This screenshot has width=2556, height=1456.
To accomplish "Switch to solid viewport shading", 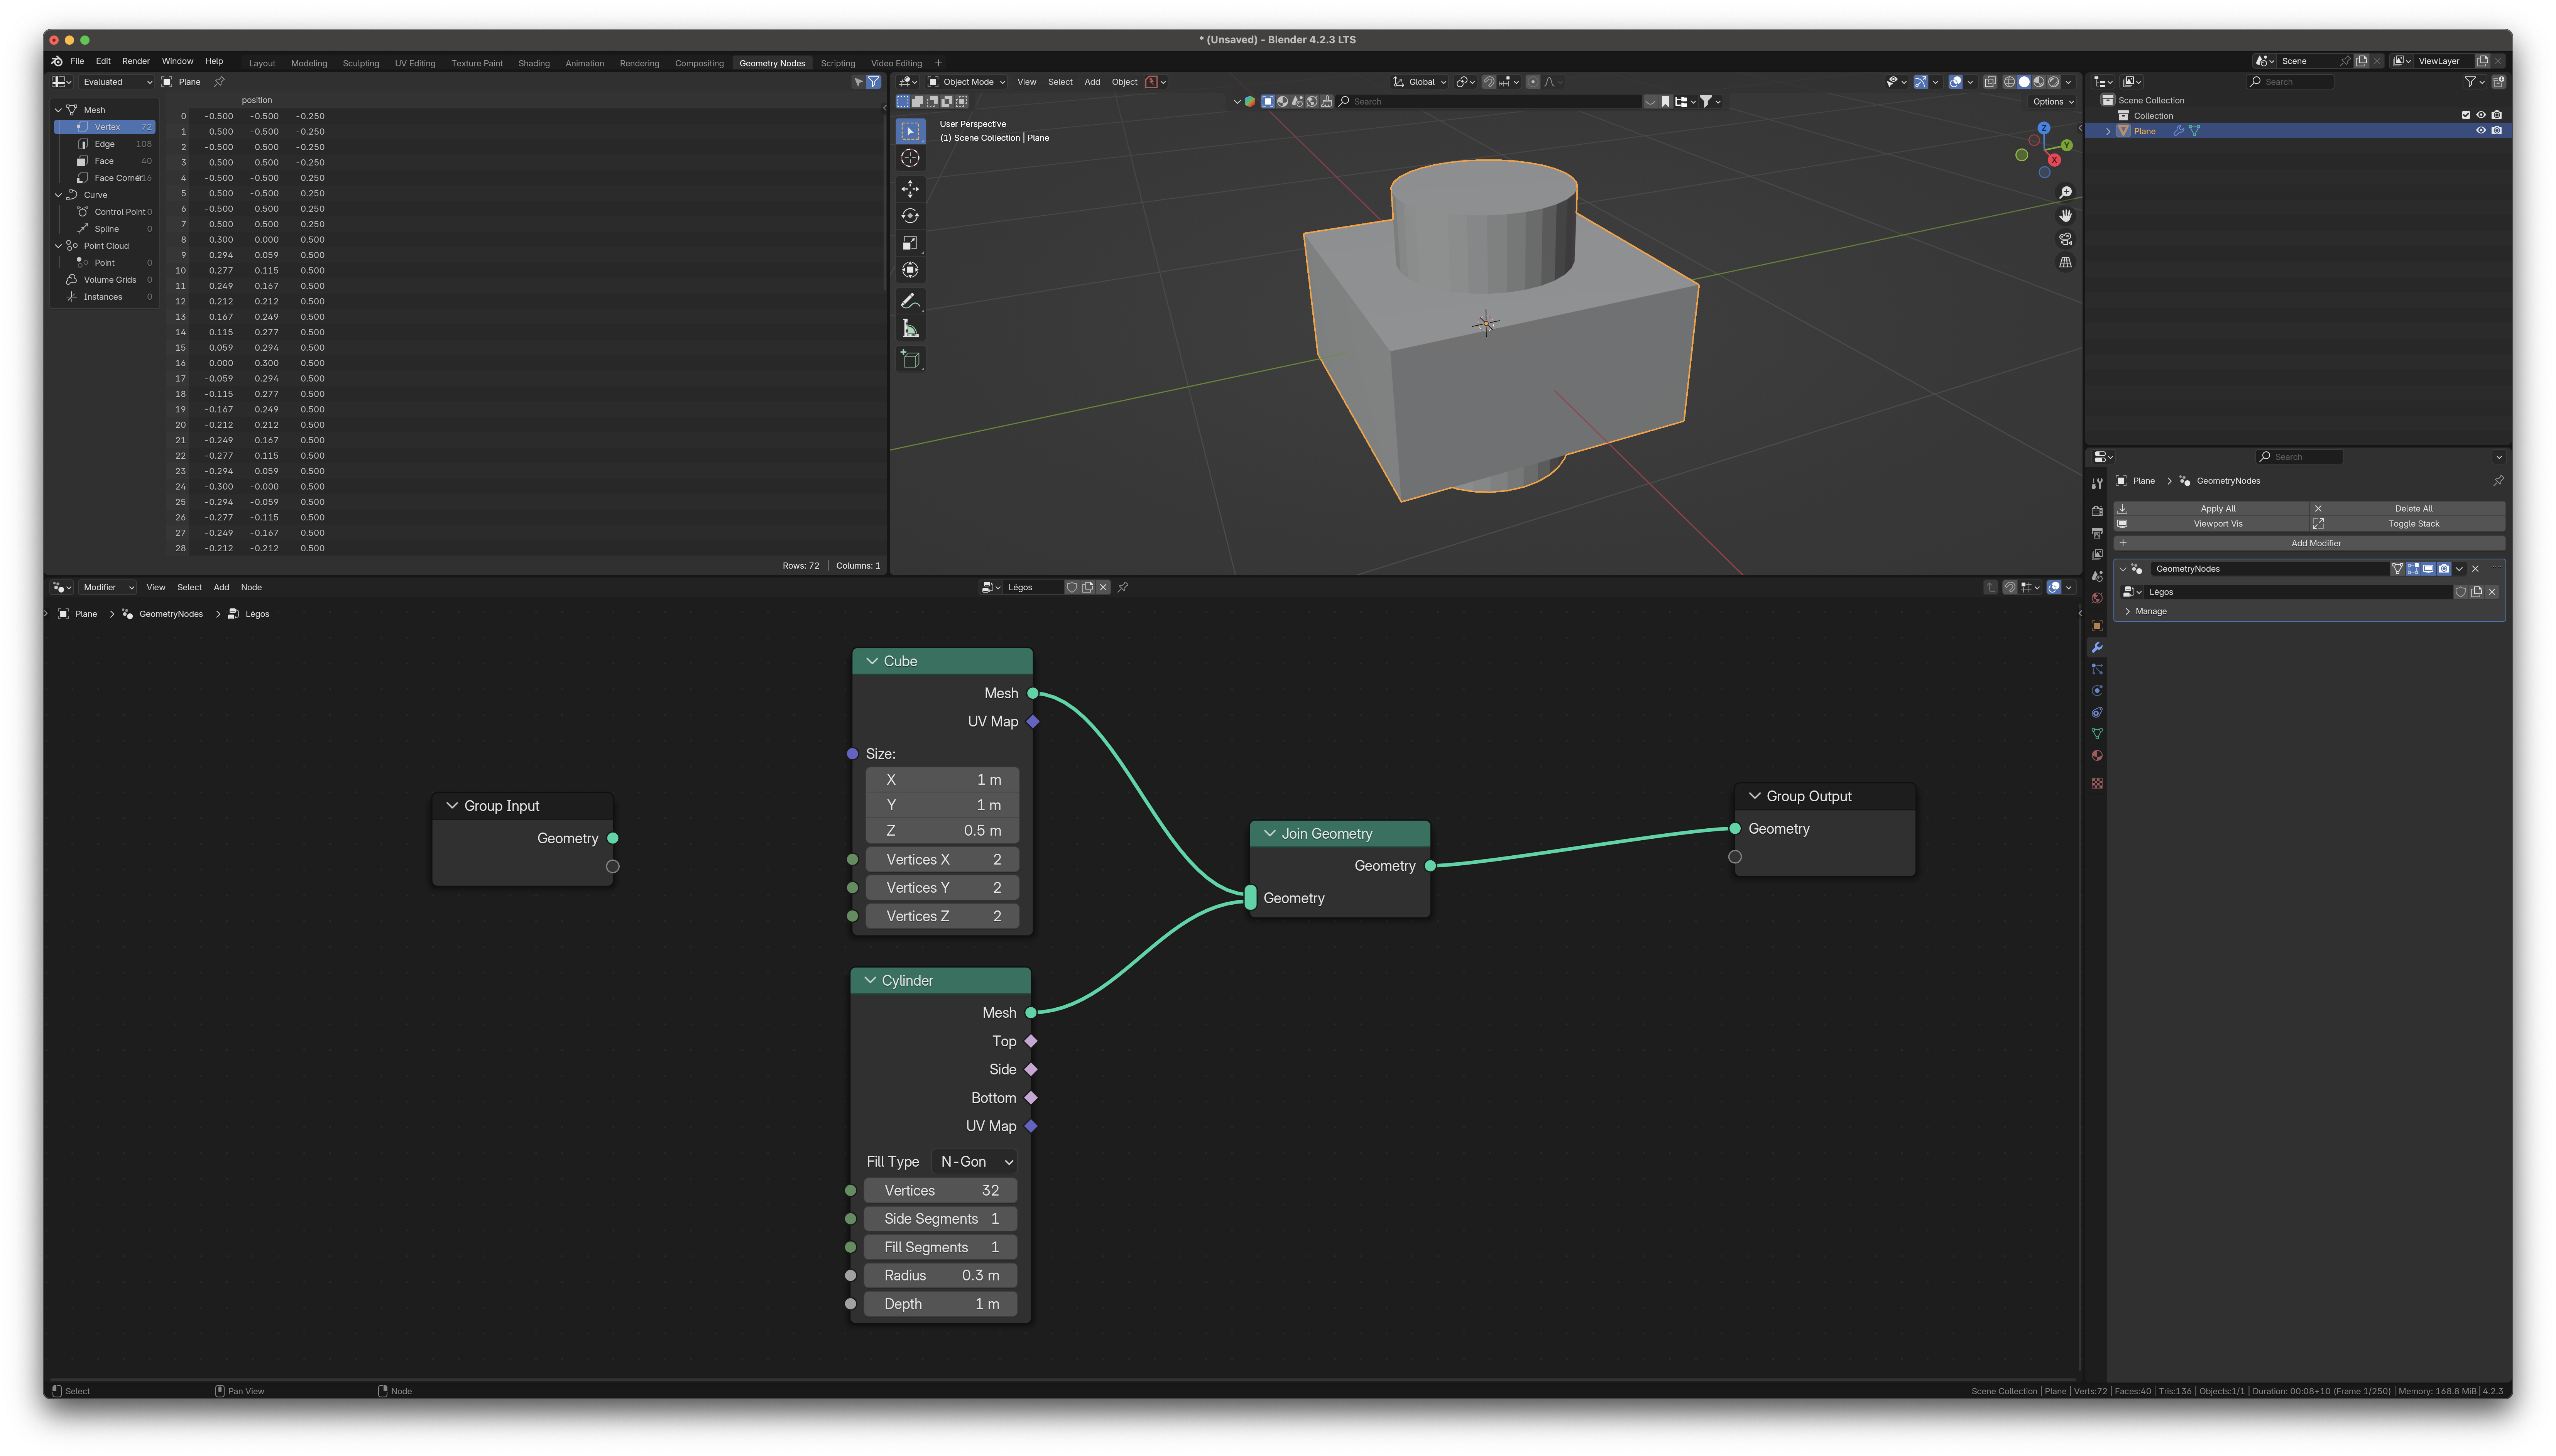I will (x=2024, y=82).
